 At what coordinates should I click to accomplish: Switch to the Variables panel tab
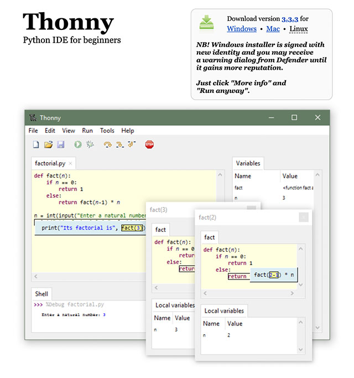(x=248, y=163)
